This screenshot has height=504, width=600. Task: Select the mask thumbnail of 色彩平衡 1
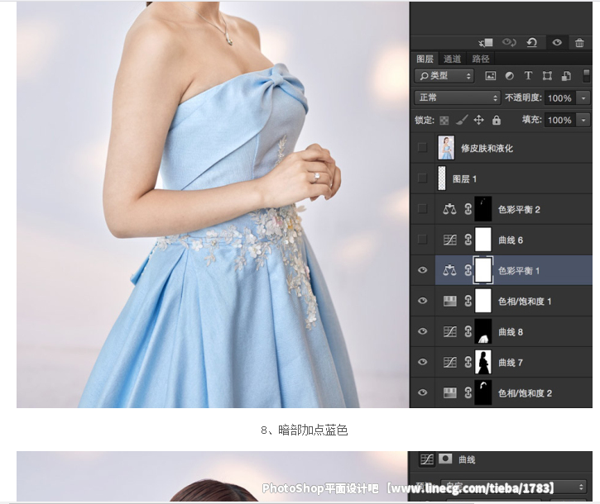tap(483, 270)
